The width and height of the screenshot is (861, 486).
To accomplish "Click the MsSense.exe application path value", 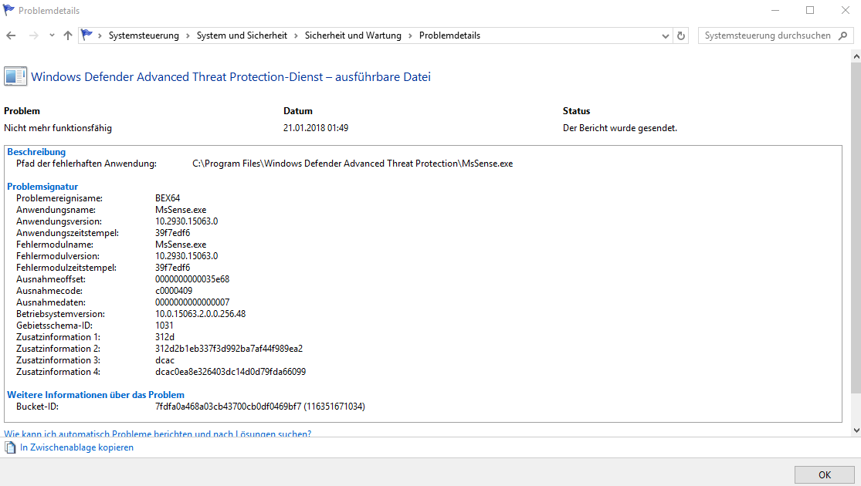I will [x=353, y=164].
